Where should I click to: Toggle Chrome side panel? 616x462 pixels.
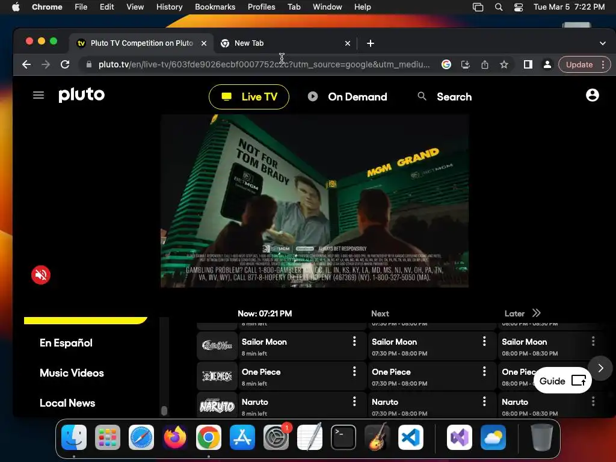528,64
